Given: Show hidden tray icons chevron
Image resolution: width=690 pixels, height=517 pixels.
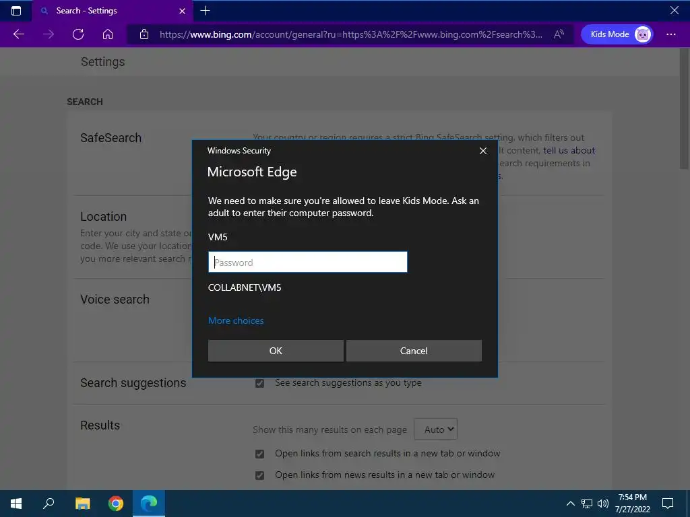Looking at the screenshot, I should (x=570, y=504).
